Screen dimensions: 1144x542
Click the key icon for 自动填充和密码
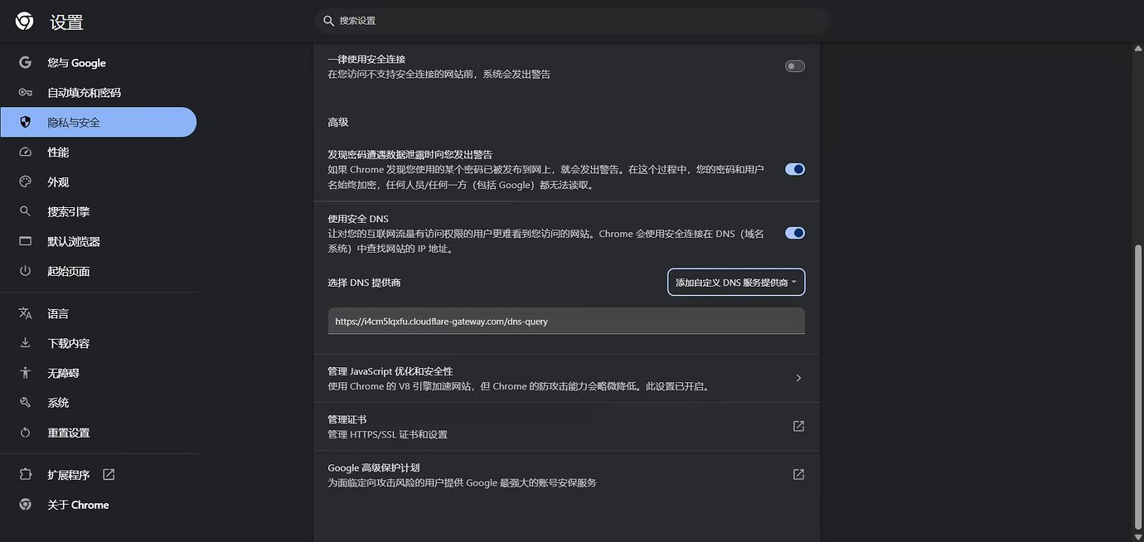(25, 93)
